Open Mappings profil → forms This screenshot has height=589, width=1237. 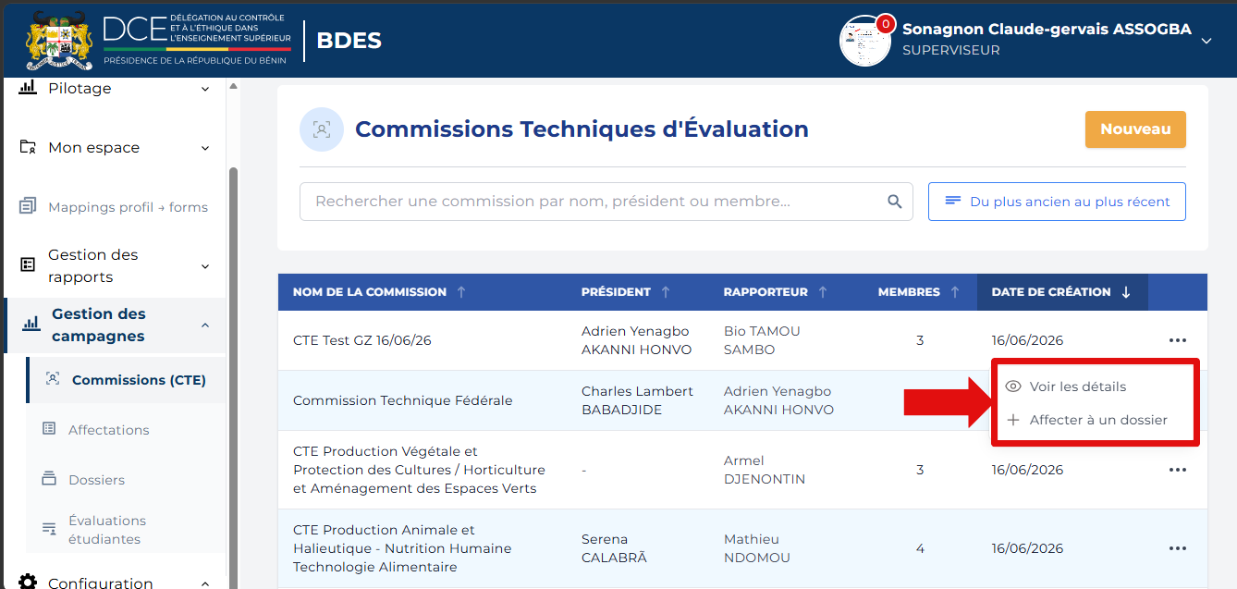[128, 207]
